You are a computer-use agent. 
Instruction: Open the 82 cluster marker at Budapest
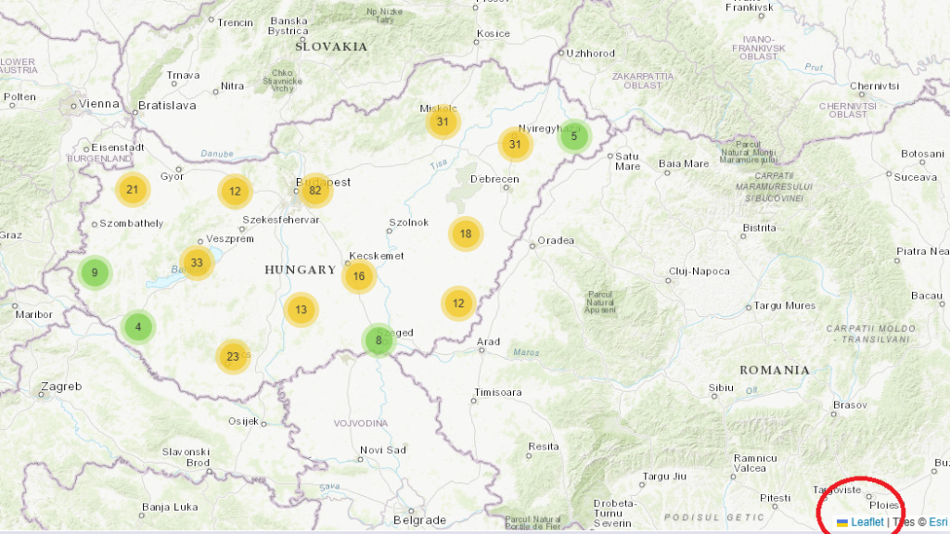click(x=315, y=191)
